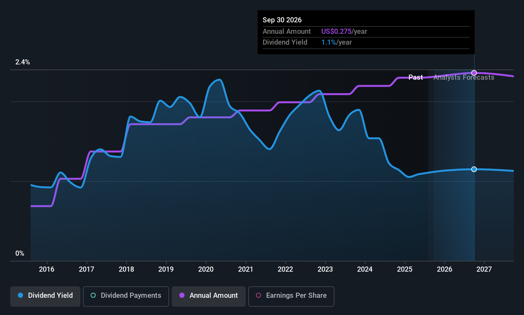Screen dimensions: 524x315
Task: Click the tooltip's Dividend Yield row label
Action: coord(285,42)
